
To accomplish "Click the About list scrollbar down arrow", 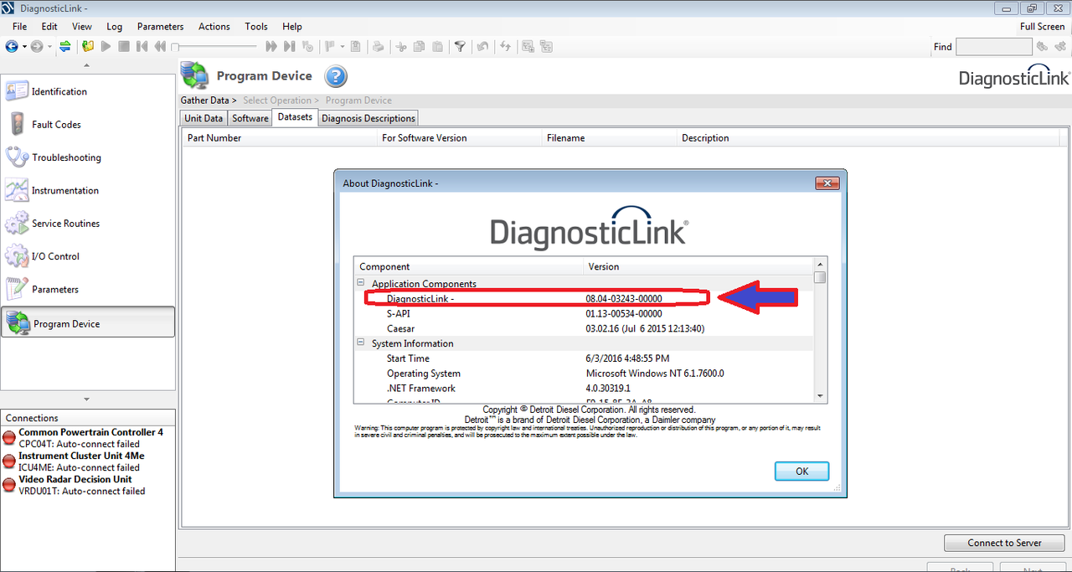I will tap(820, 396).
